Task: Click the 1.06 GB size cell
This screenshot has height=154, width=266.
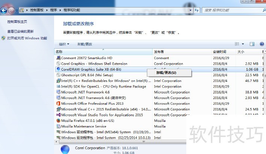Action: (x=252, y=70)
